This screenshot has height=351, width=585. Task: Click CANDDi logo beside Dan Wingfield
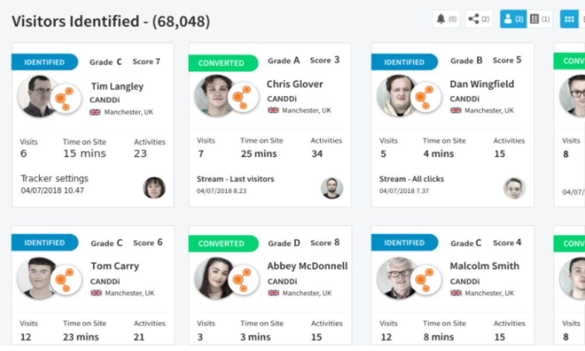tap(426, 97)
